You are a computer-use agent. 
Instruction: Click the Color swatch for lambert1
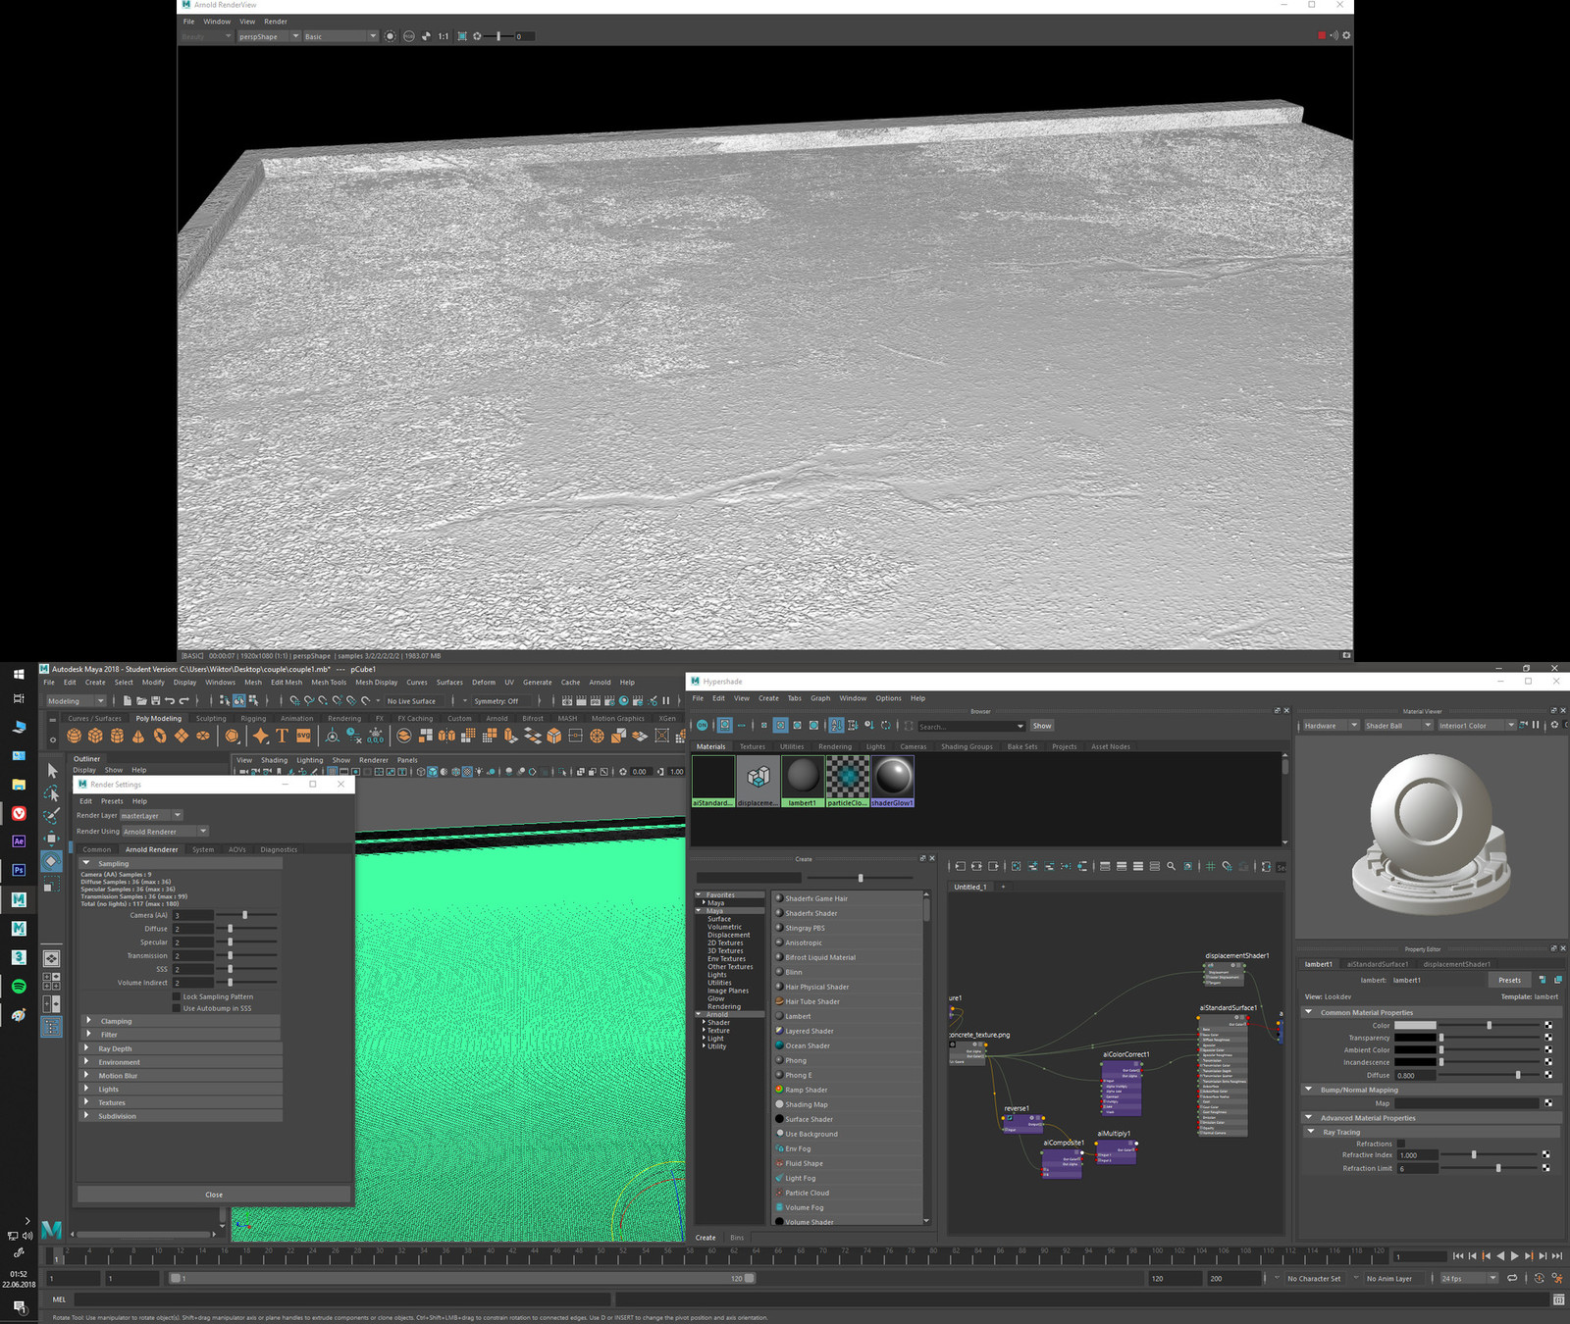click(1414, 1025)
